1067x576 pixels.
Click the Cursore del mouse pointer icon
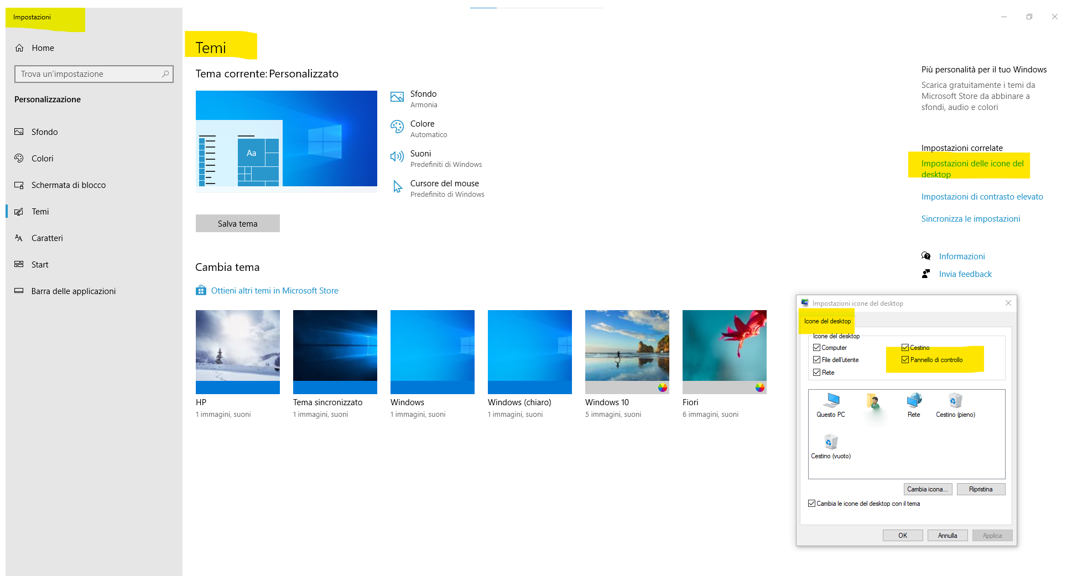tap(397, 187)
